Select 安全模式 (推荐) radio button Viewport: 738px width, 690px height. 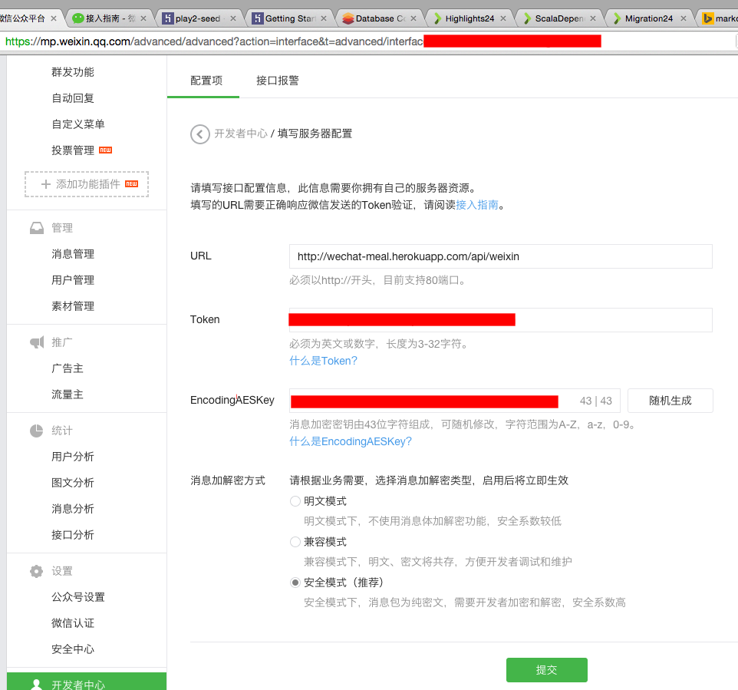(295, 583)
